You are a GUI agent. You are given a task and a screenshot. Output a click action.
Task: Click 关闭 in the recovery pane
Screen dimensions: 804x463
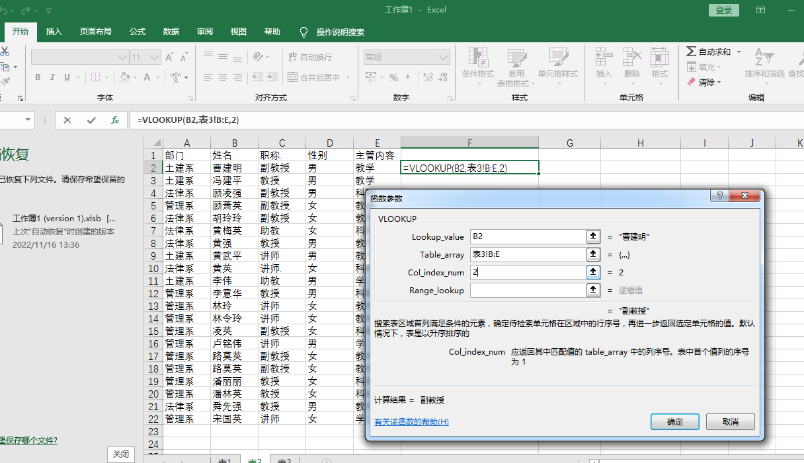point(121,454)
